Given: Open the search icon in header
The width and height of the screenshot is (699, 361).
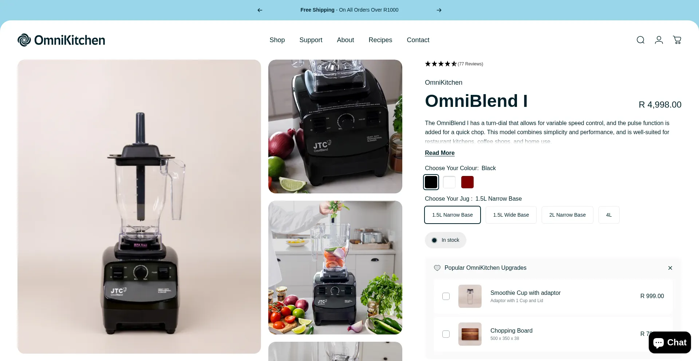Looking at the screenshot, I should (640, 40).
